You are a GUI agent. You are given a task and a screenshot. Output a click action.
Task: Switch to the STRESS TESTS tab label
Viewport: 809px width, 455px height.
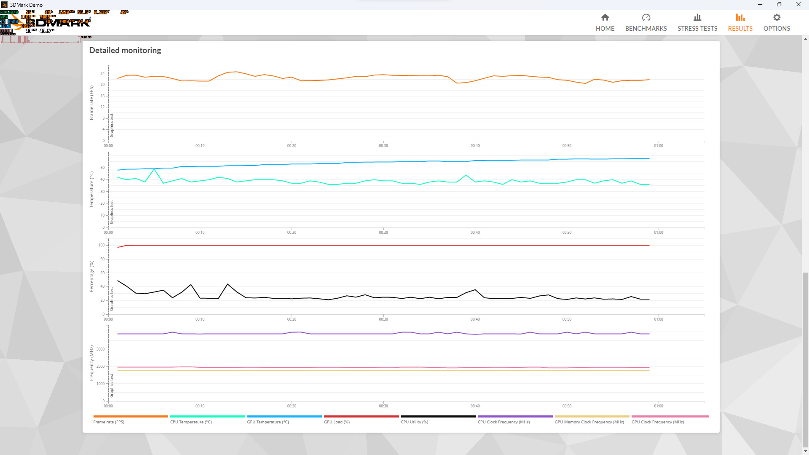(697, 29)
